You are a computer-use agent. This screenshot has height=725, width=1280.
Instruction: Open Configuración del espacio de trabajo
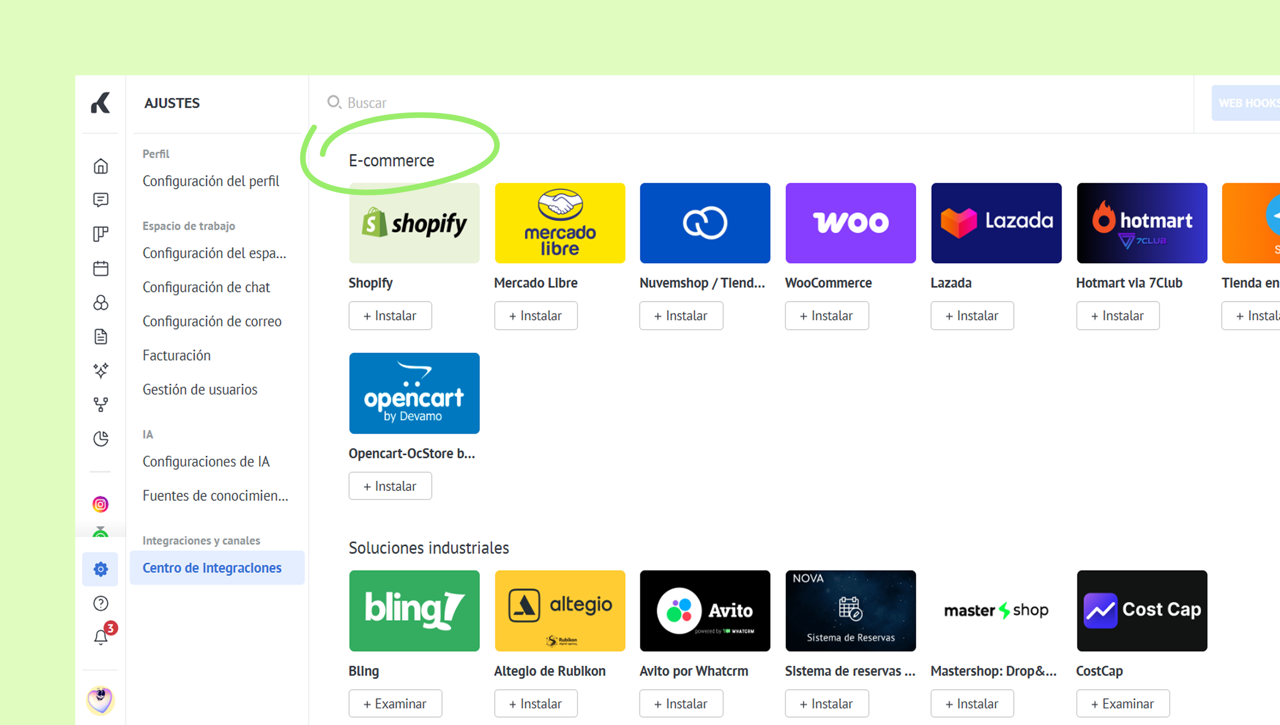[x=215, y=253]
